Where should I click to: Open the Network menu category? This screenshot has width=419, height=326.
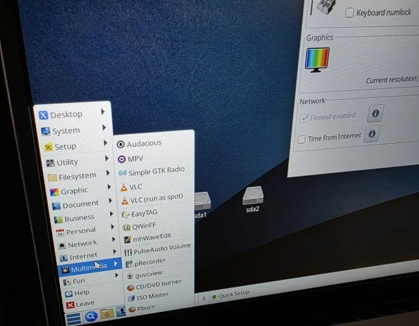[x=86, y=243]
